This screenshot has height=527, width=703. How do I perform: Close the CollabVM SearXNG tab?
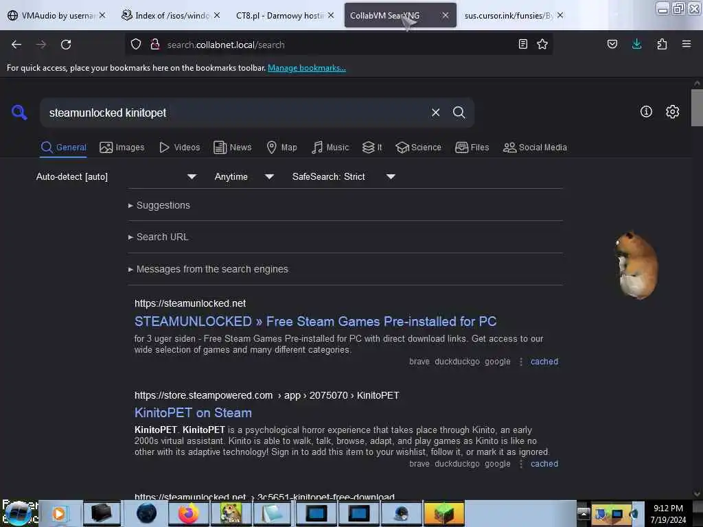click(445, 15)
